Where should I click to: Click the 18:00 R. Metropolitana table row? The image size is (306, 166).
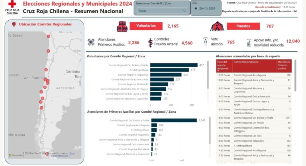(x=254, y=146)
